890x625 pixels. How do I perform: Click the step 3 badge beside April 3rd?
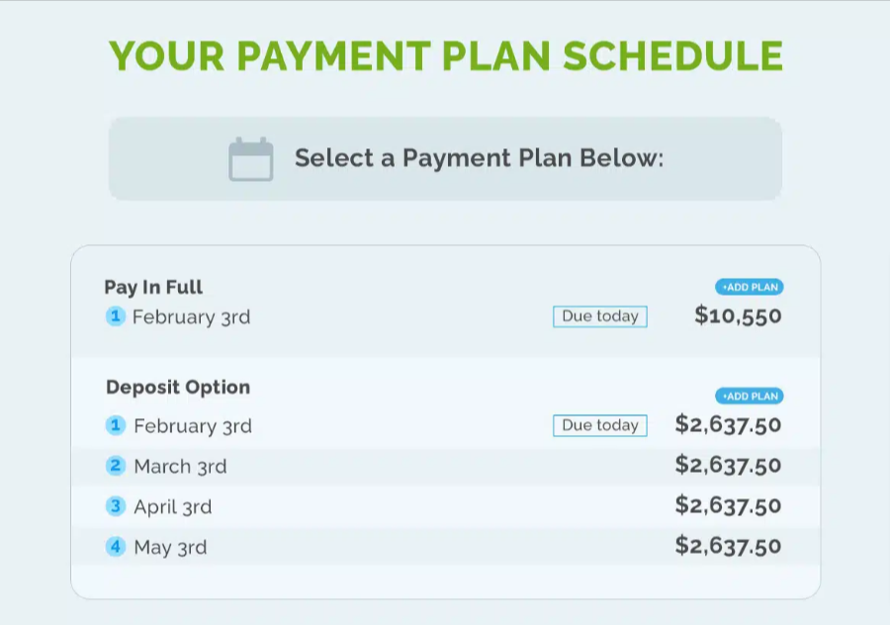116,506
